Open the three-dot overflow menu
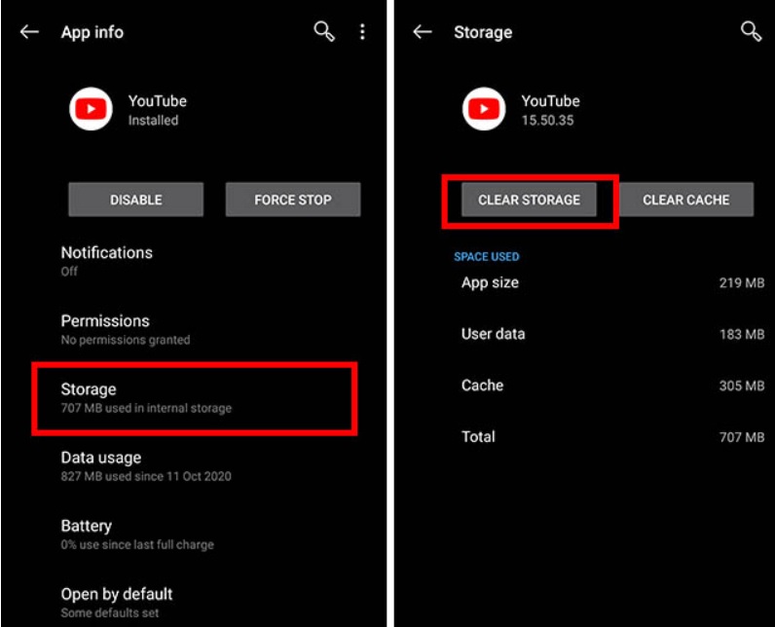 click(x=362, y=31)
